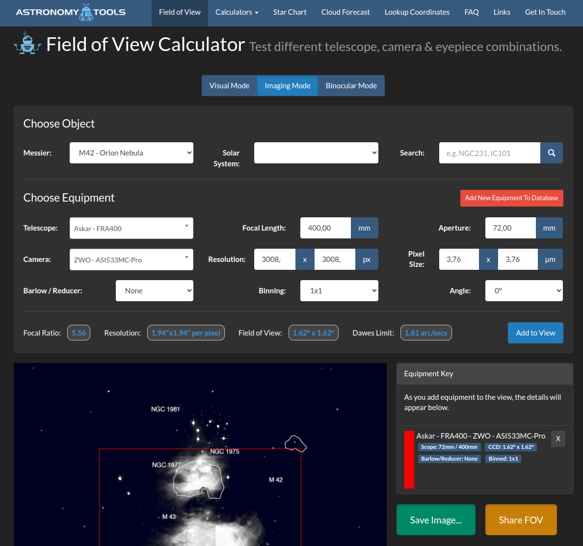This screenshot has height=546, width=583.
Task: Click the Barlow/Reducer: None tag
Action: 449,459
